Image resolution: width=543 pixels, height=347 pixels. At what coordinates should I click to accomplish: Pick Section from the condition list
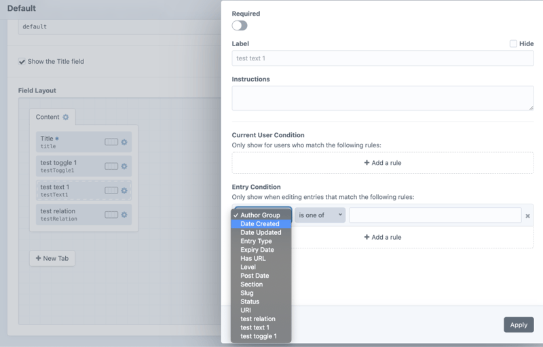pyautogui.click(x=251, y=285)
